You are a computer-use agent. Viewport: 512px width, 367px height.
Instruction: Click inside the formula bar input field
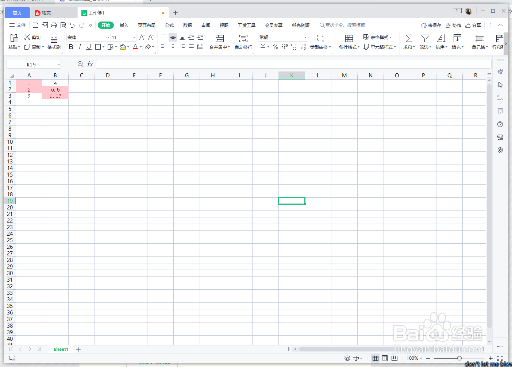click(x=293, y=64)
